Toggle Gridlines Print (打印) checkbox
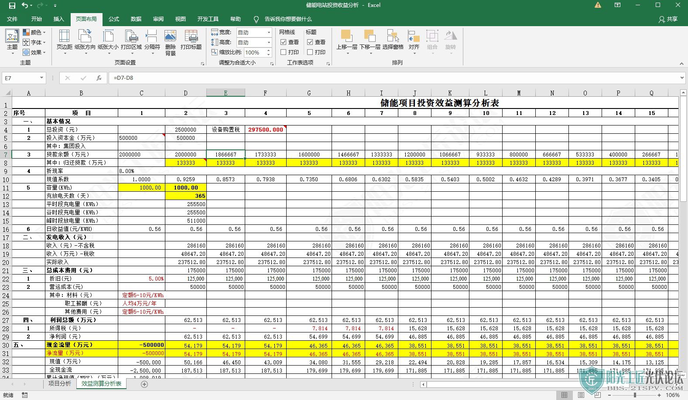Screen dimensions: 688x400 coord(283,52)
